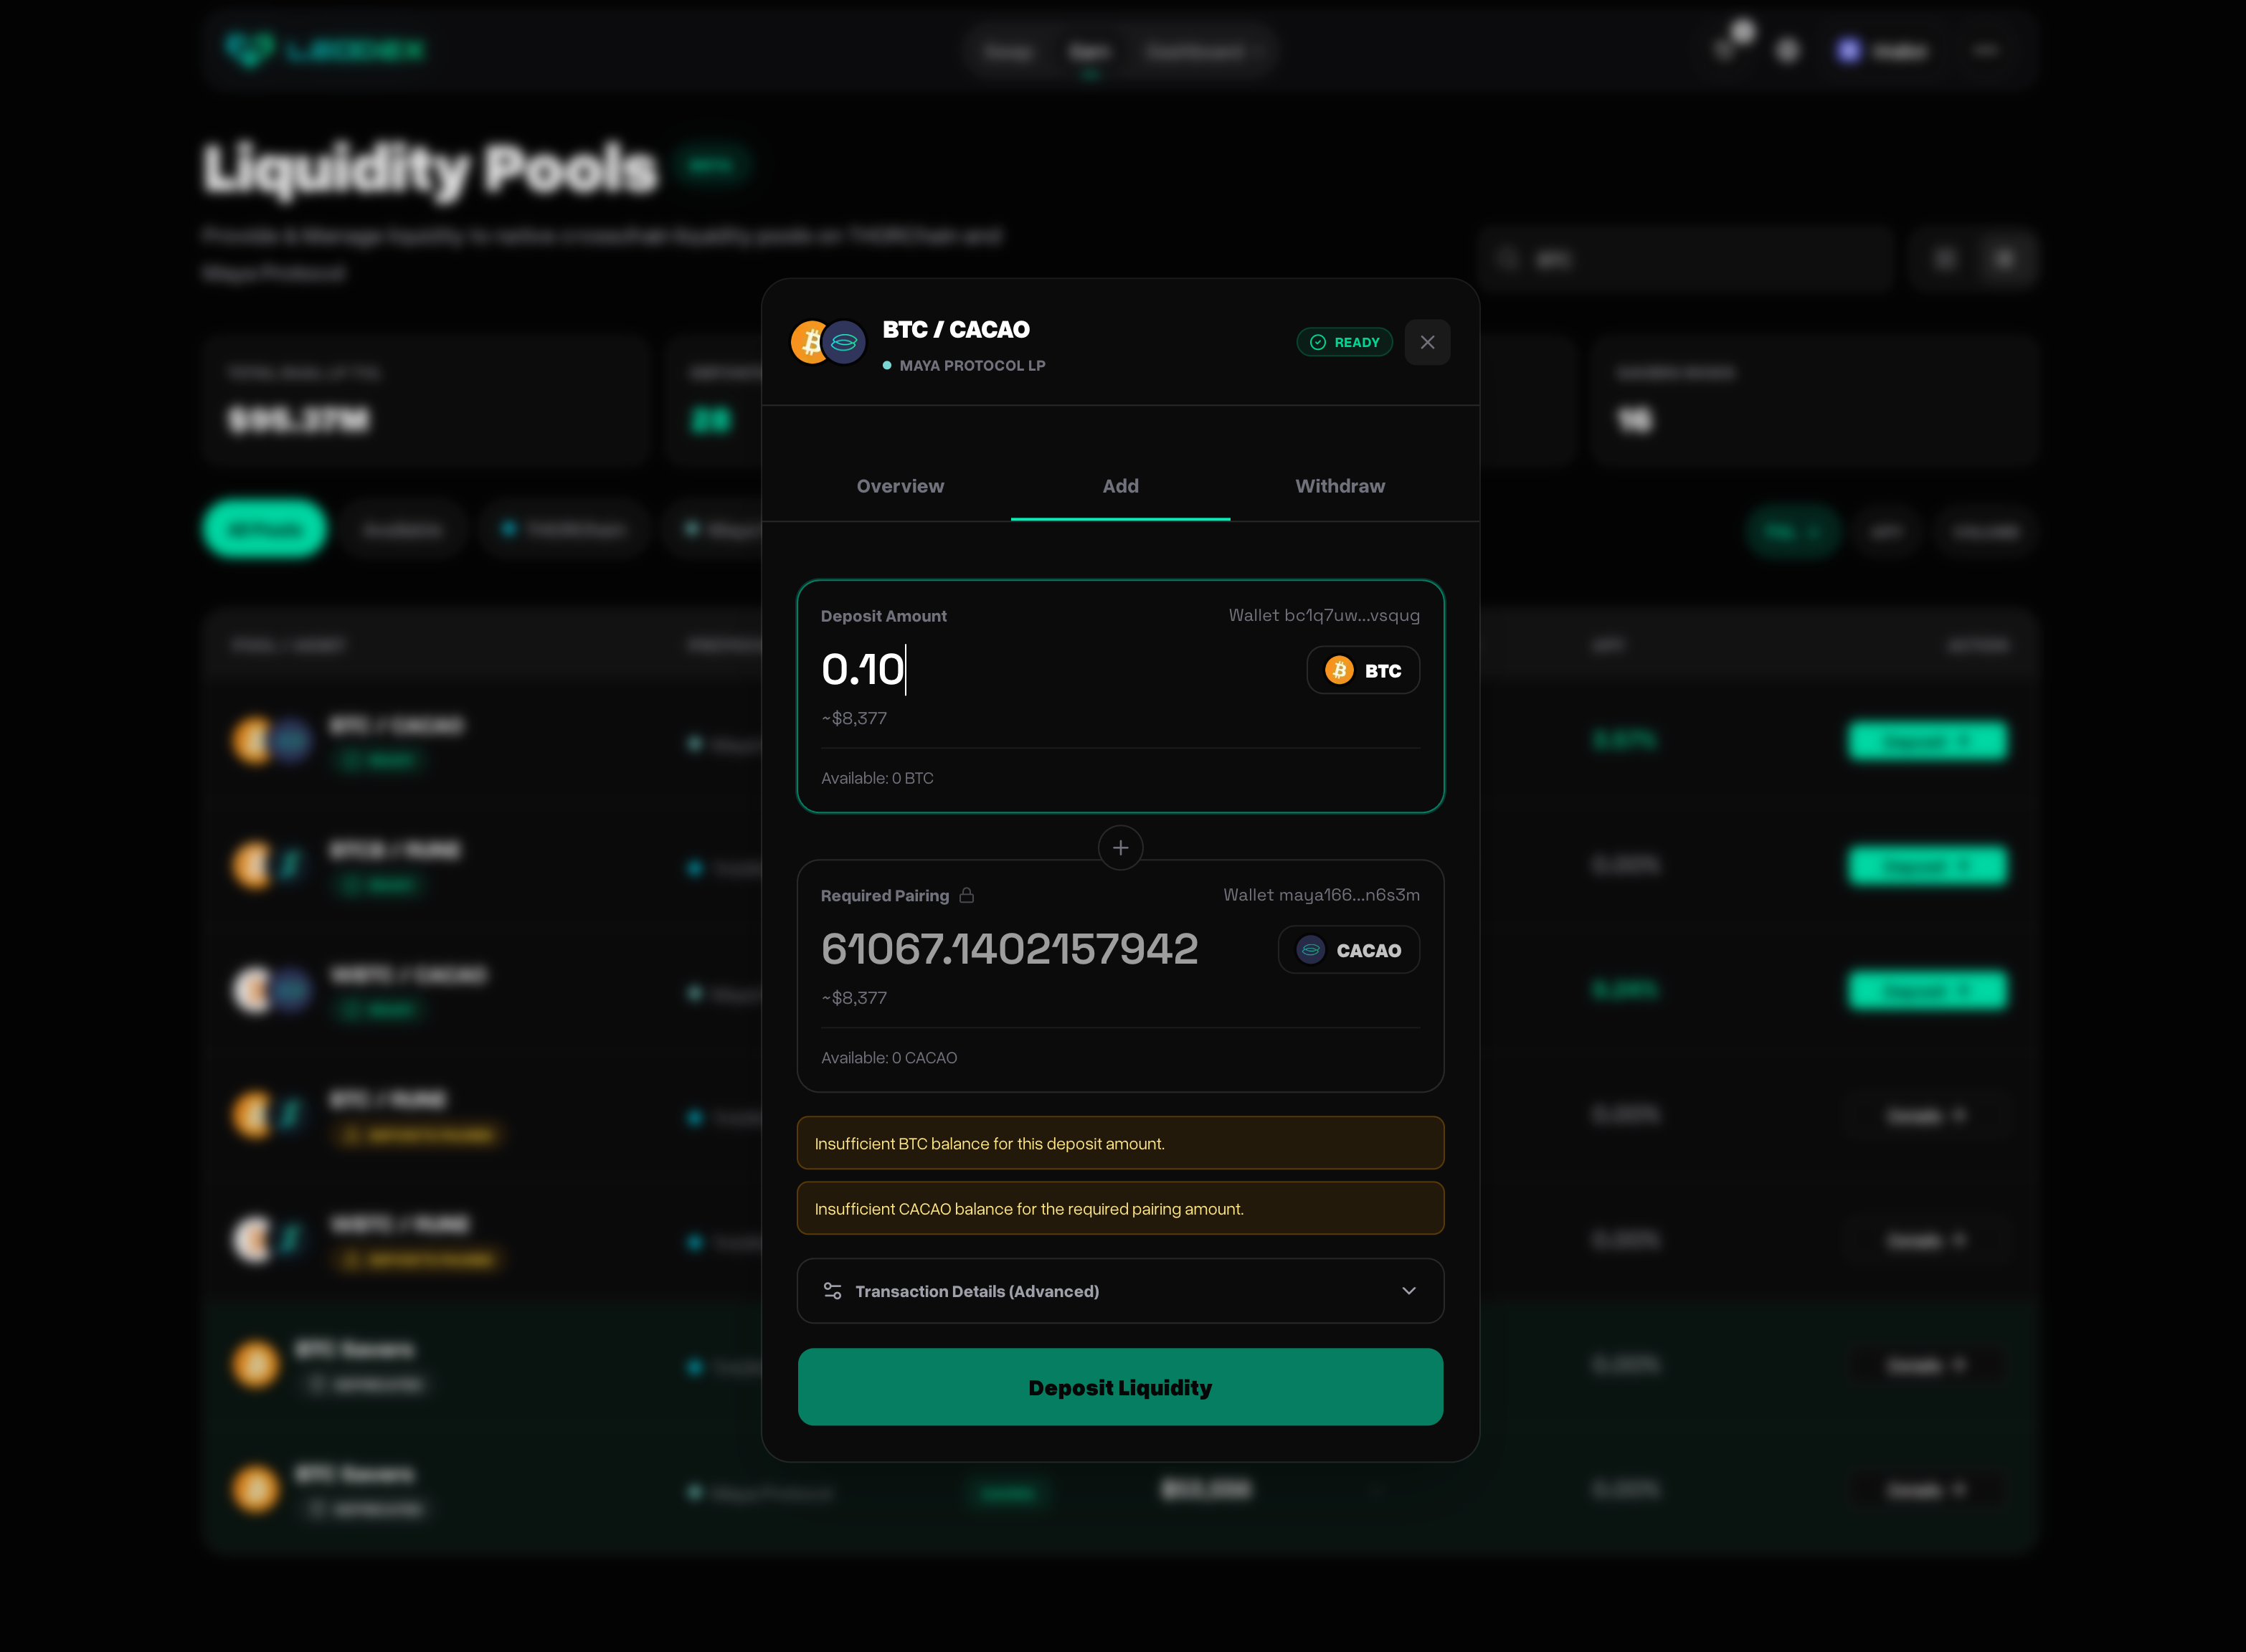The width and height of the screenshot is (2246, 1652).
Task: Click the required CACAO amount 61067.1402157942
Action: (1010, 949)
